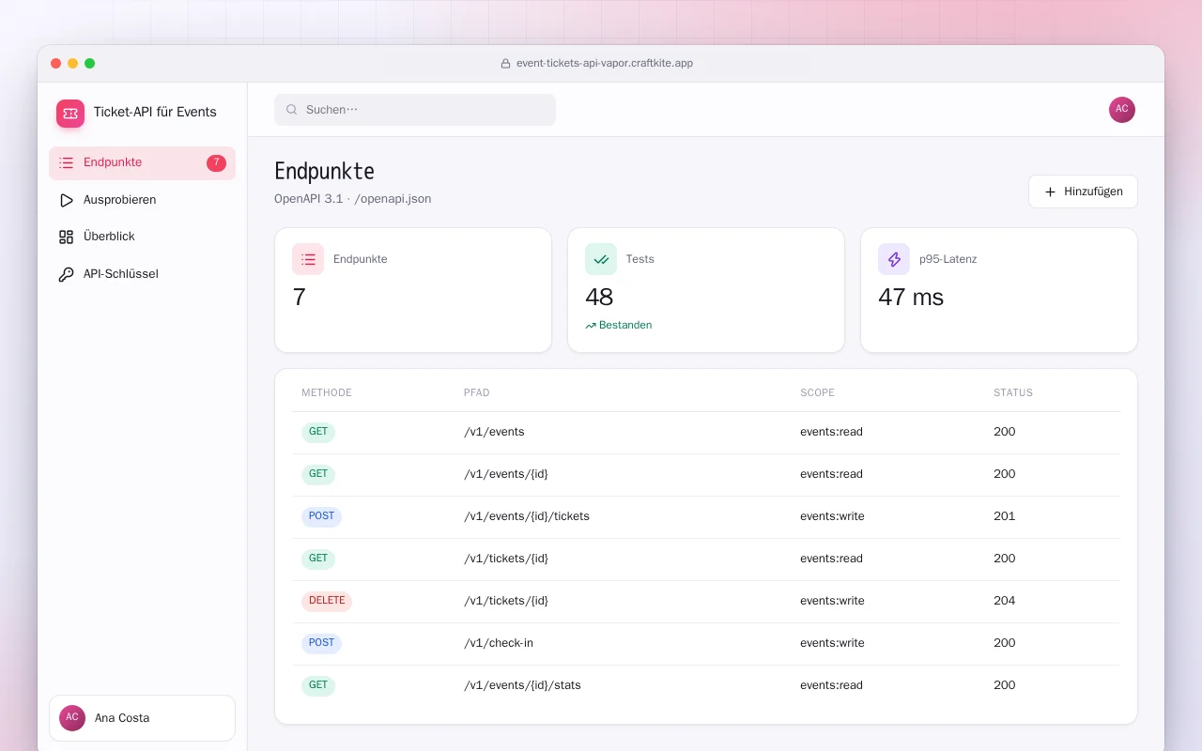
Task: Open the AC avatar in top bar
Action: click(1122, 110)
